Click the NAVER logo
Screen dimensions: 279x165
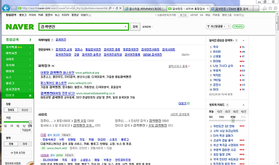tap(20, 27)
